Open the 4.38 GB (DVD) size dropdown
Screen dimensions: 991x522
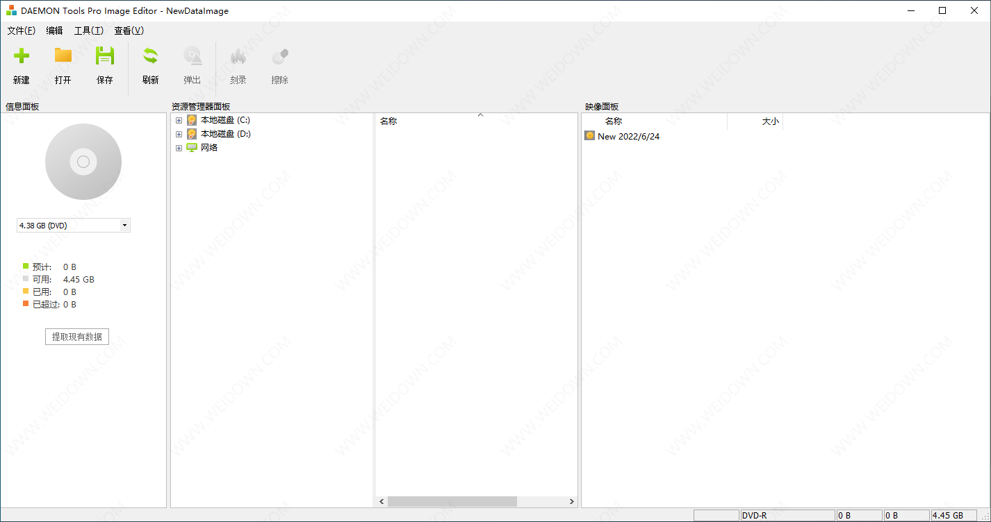(x=124, y=226)
